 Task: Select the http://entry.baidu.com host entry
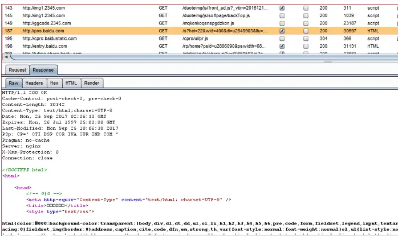[x=44, y=46]
